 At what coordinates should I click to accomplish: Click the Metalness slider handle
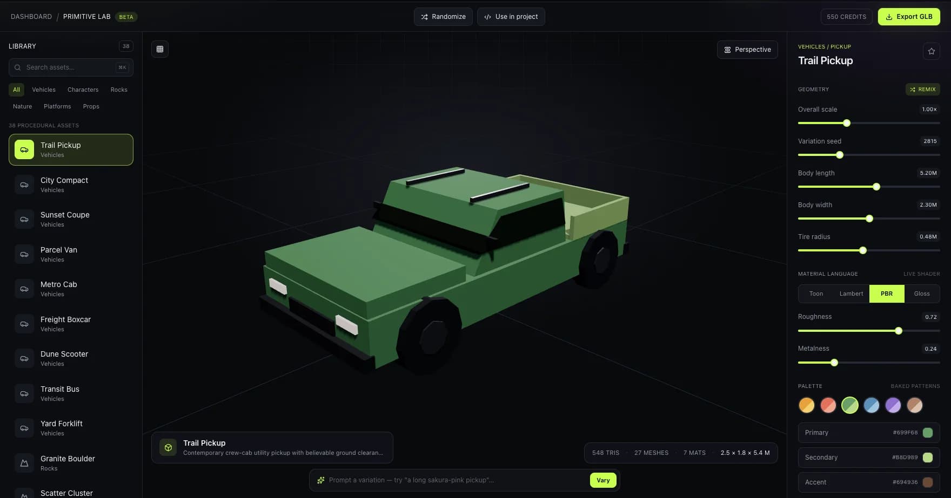point(834,363)
